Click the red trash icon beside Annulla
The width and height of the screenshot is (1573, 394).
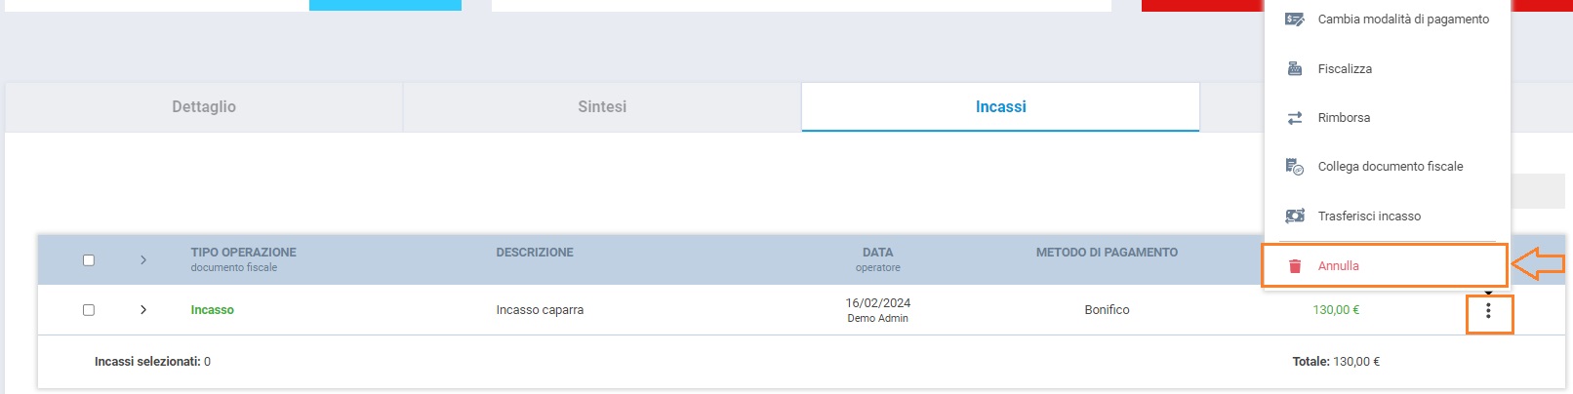click(1295, 266)
